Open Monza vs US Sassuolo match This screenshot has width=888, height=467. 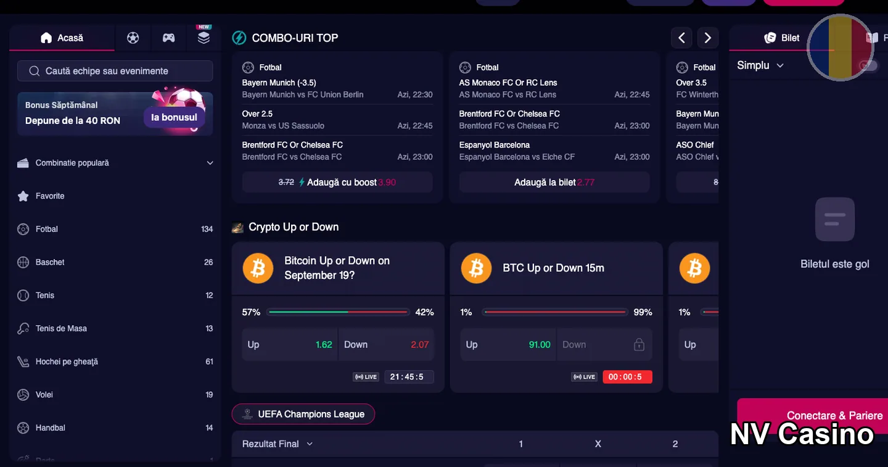click(x=337, y=120)
